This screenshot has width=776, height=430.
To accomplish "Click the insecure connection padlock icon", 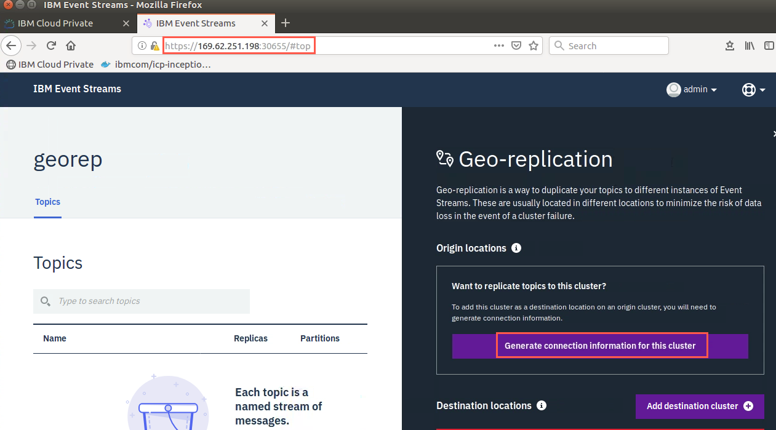I will coord(153,46).
